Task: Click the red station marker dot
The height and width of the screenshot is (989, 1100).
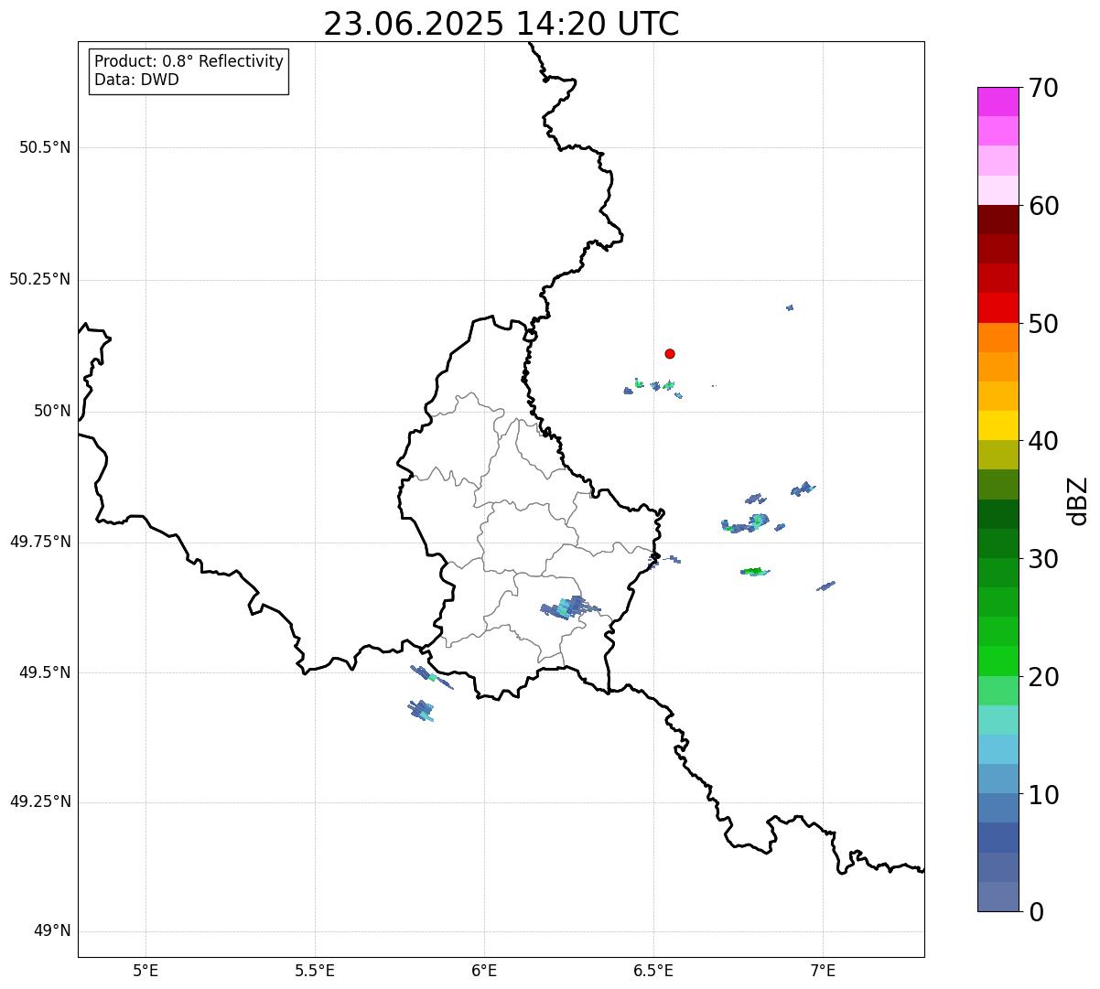Action: (x=670, y=353)
